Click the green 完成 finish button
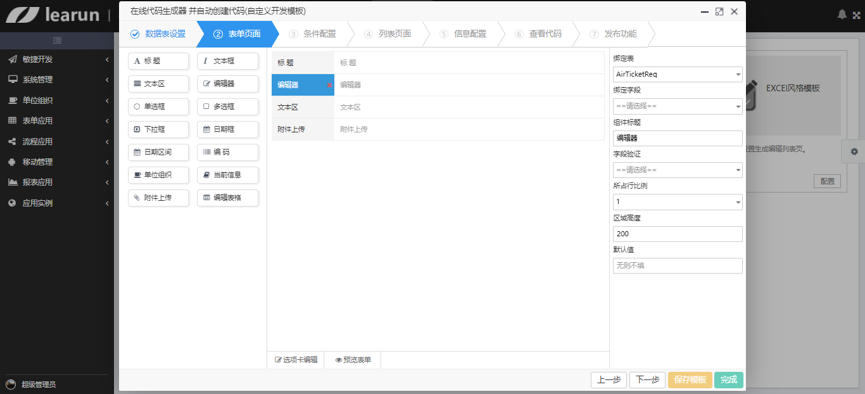The height and width of the screenshot is (394, 865). tap(728, 379)
